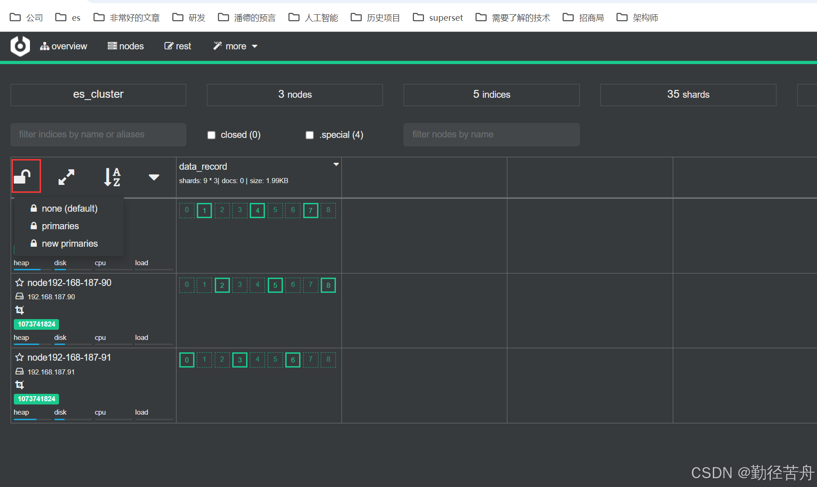
Task: Click shard 7 in the first node row
Action: [311, 211]
